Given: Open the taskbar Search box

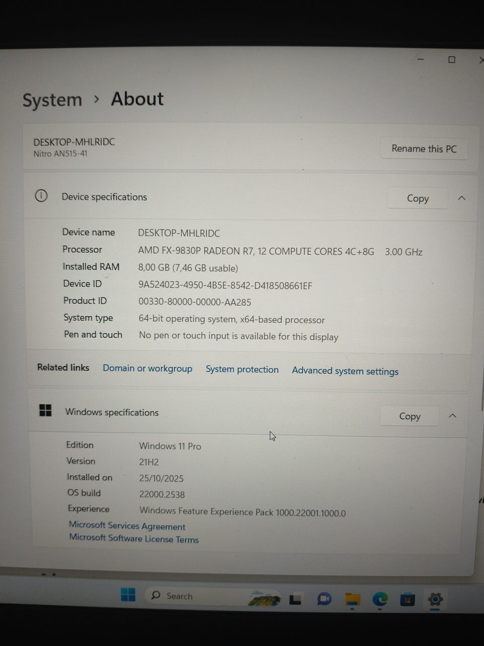Looking at the screenshot, I should coord(213,596).
